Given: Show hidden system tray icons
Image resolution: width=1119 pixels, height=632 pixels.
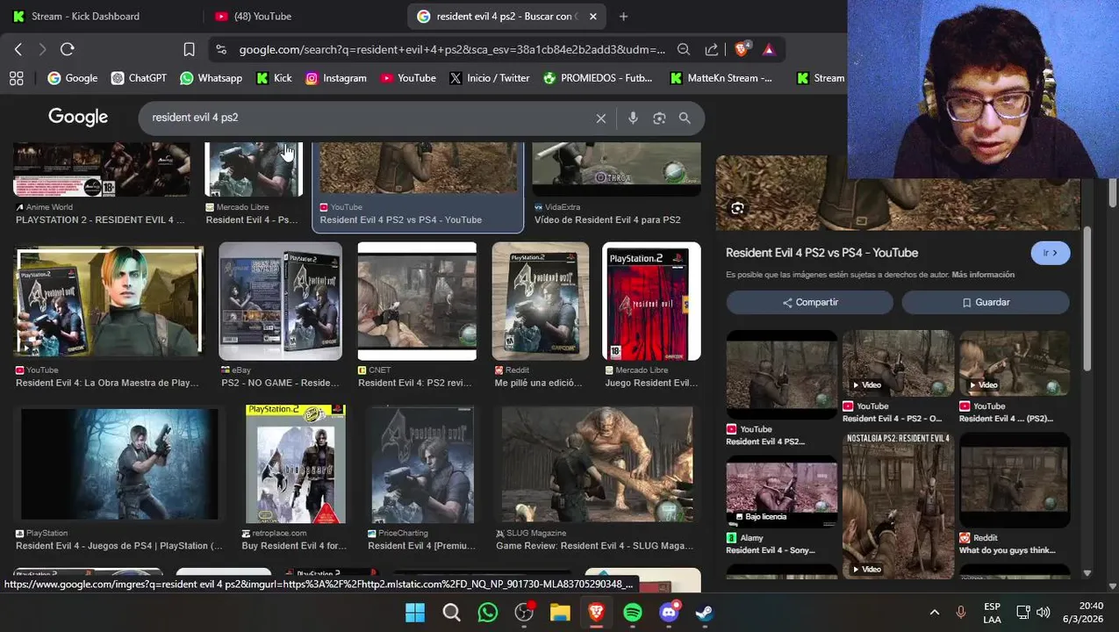Looking at the screenshot, I should pyautogui.click(x=934, y=612).
